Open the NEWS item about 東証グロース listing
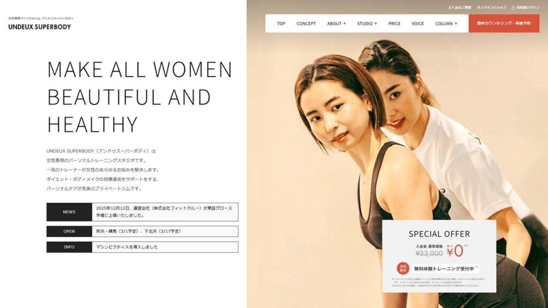Viewport: 548px width, 308px height. (142, 212)
